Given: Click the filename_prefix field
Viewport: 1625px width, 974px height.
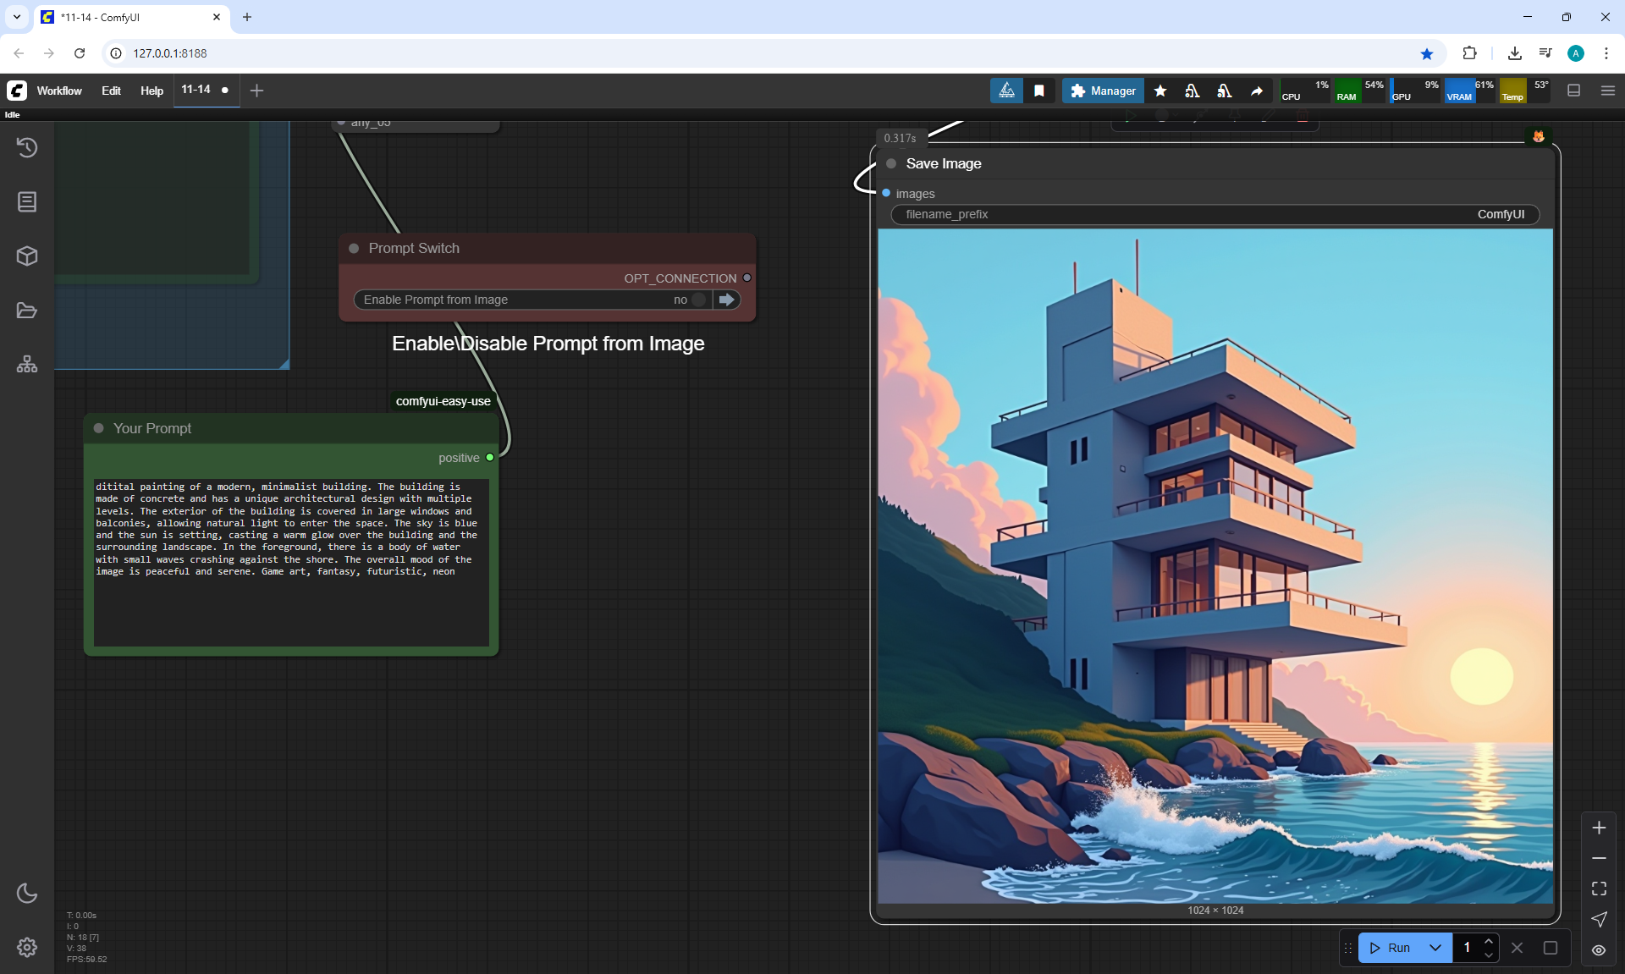Looking at the screenshot, I should [x=1215, y=214].
